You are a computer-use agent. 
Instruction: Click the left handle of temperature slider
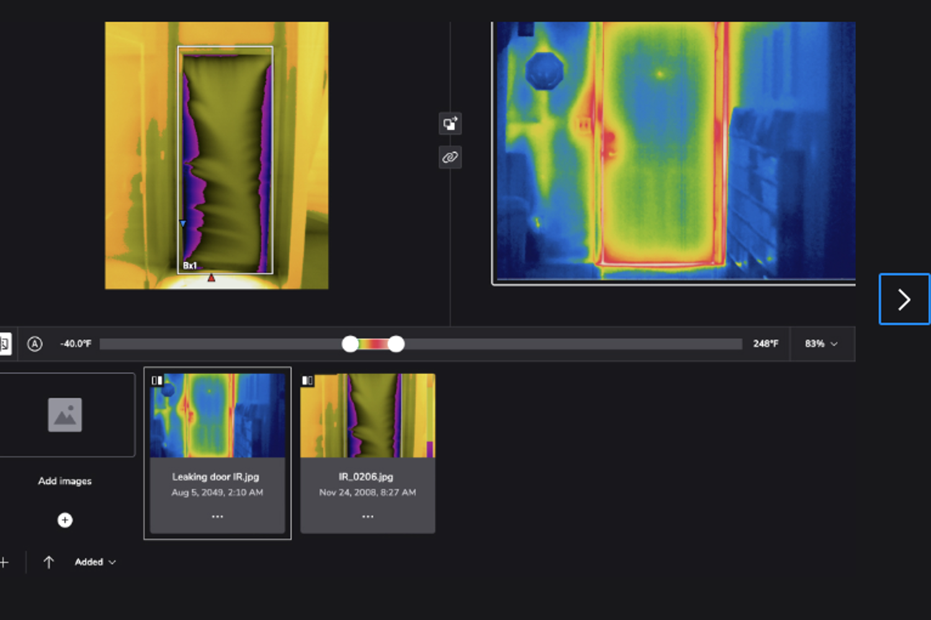click(350, 343)
